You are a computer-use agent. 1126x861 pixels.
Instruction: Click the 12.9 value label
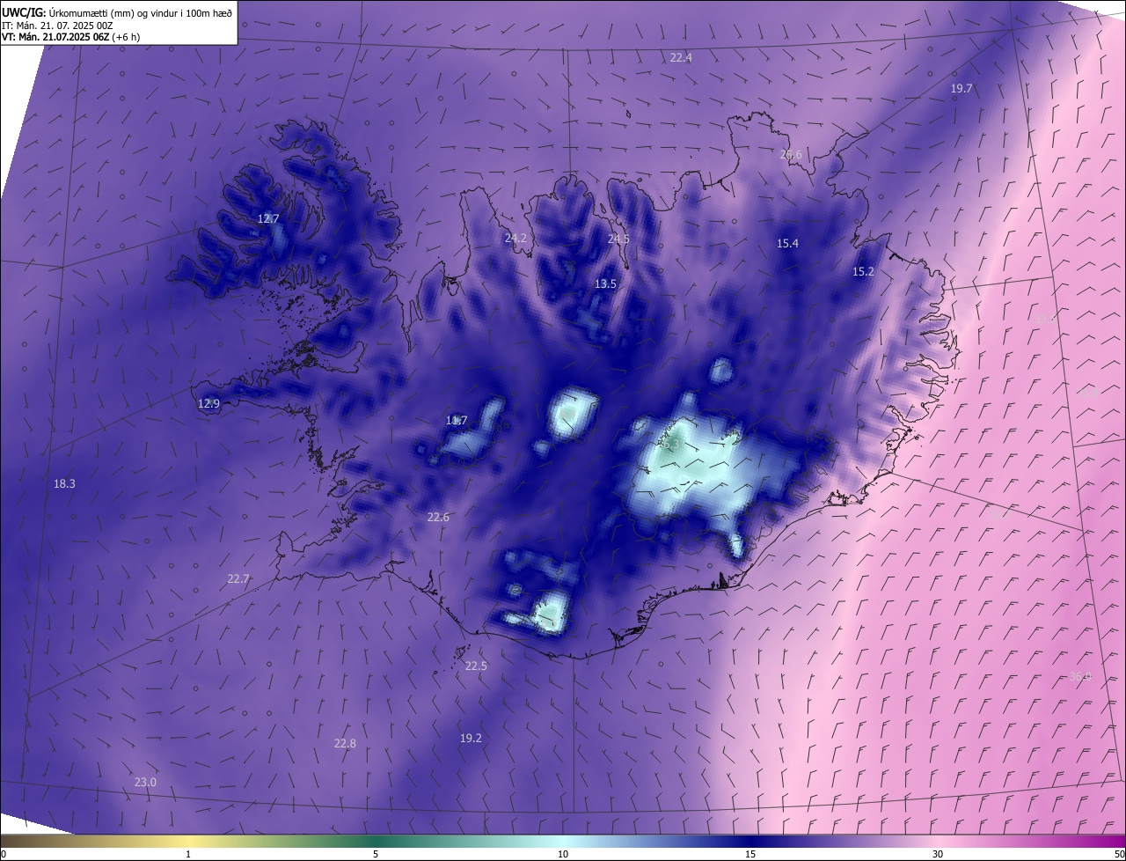[x=208, y=403]
